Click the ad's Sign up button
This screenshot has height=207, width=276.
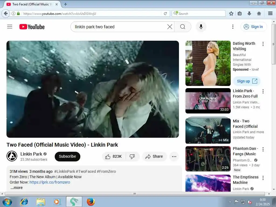pos(247,81)
